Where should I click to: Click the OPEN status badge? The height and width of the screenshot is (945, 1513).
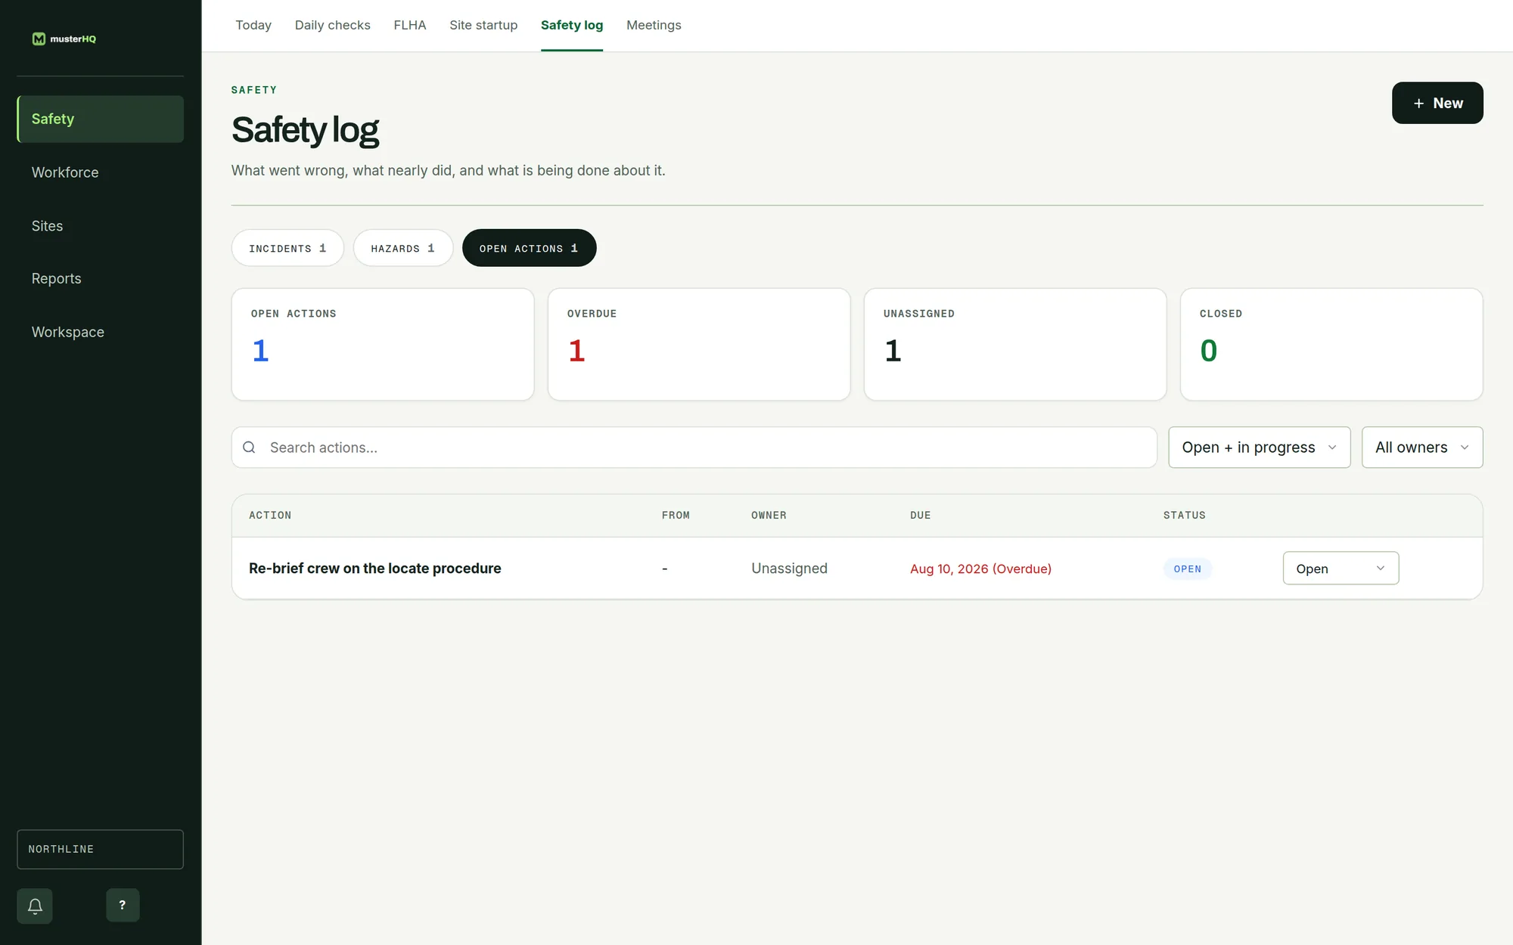tap(1187, 569)
